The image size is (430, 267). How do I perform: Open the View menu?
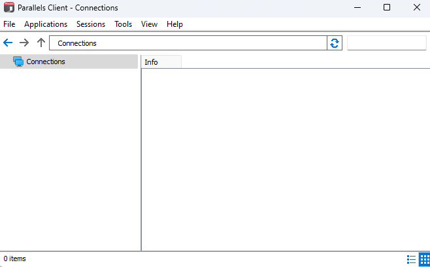pyautogui.click(x=149, y=24)
